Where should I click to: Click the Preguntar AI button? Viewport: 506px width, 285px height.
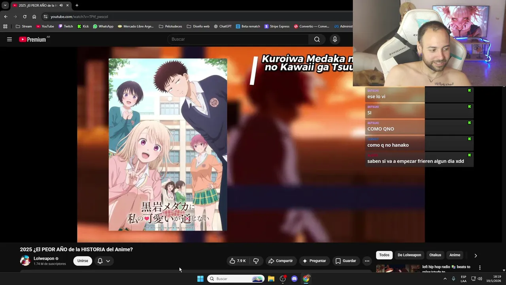click(x=314, y=261)
